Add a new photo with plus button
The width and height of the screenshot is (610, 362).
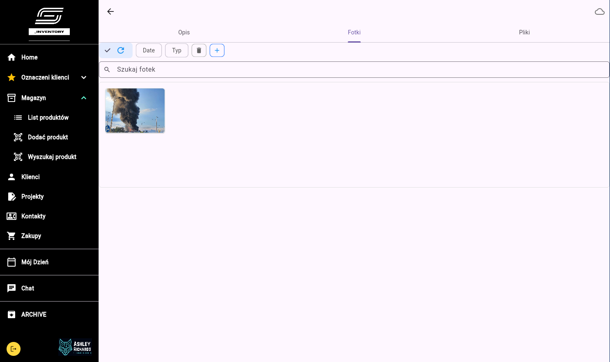click(217, 50)
